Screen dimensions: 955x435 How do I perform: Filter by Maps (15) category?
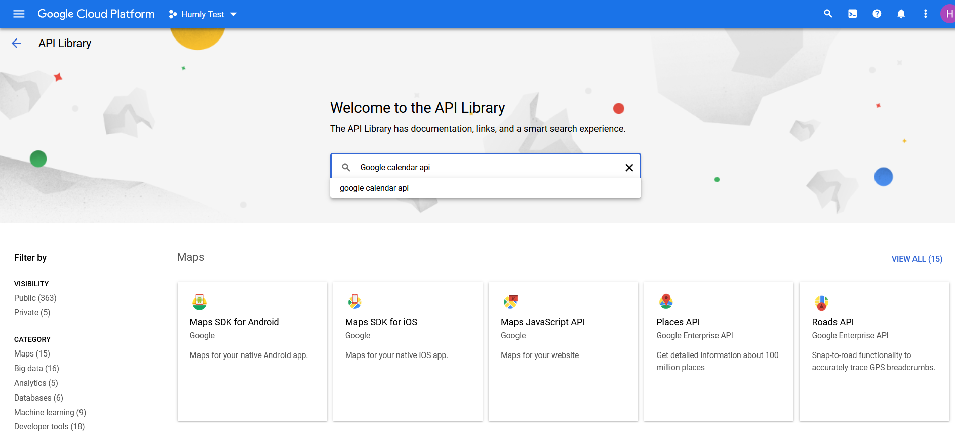32,353
